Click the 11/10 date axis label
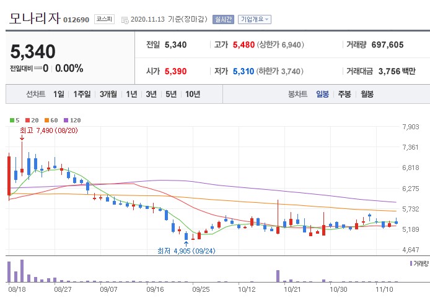The width and height of the screenshot is (430, 298). point(384,289)
